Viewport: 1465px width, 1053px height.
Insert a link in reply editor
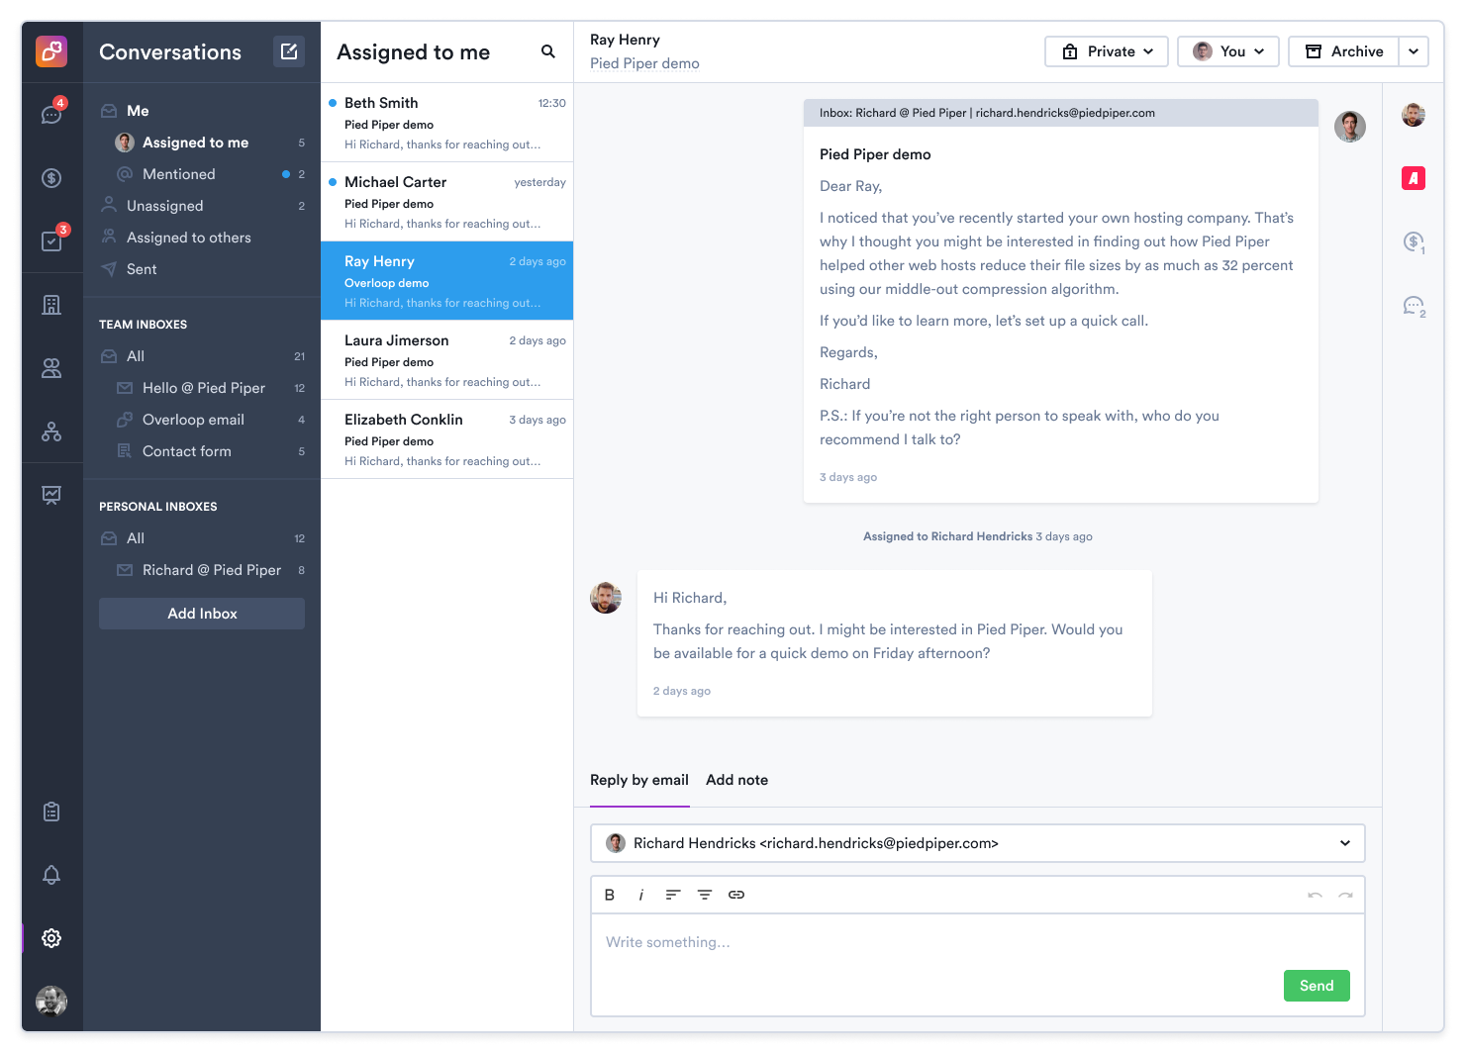[x=736, y=895]
